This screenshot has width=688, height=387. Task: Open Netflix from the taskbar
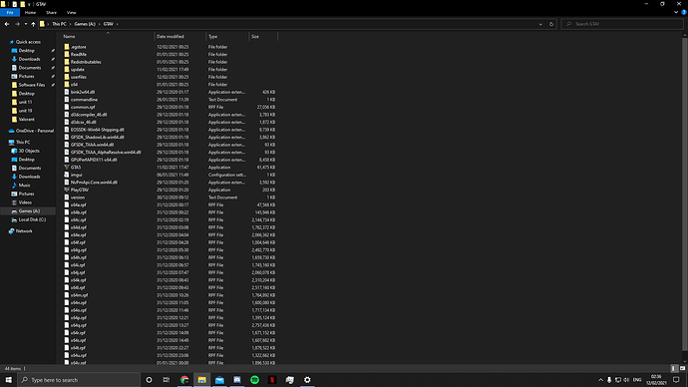tap(272, 380)
